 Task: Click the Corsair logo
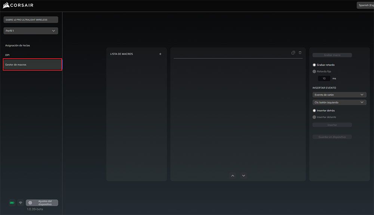18,5
